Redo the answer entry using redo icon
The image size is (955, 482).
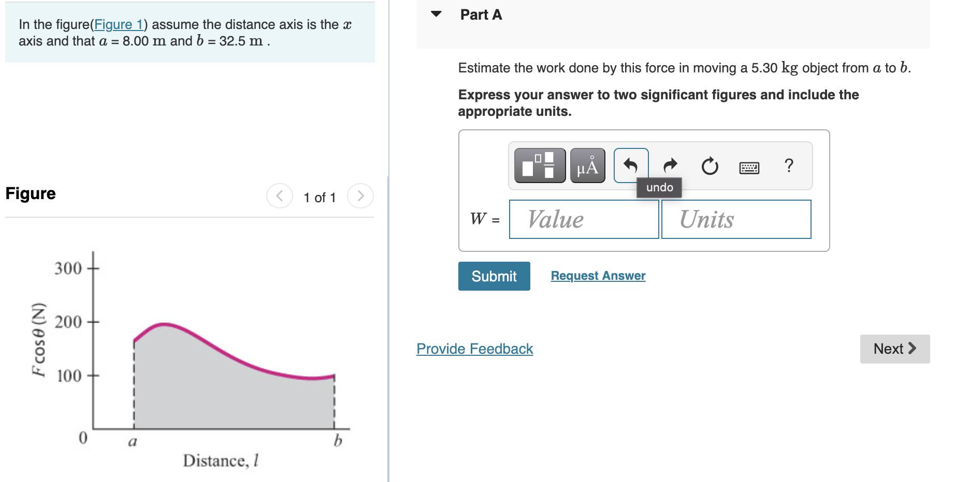pos(670,165)
